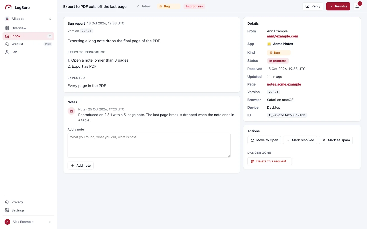367x229 pixels.
Task: Click the trash icon in Danger Zone
Action: 252,161
